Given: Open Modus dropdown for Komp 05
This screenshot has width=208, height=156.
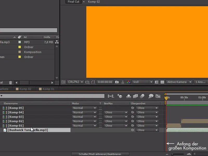Looking at the screenshot, I should pyautogui.click(x=84, y=108).
